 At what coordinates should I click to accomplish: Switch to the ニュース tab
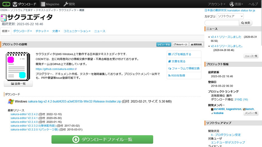[x=100, y=31]
